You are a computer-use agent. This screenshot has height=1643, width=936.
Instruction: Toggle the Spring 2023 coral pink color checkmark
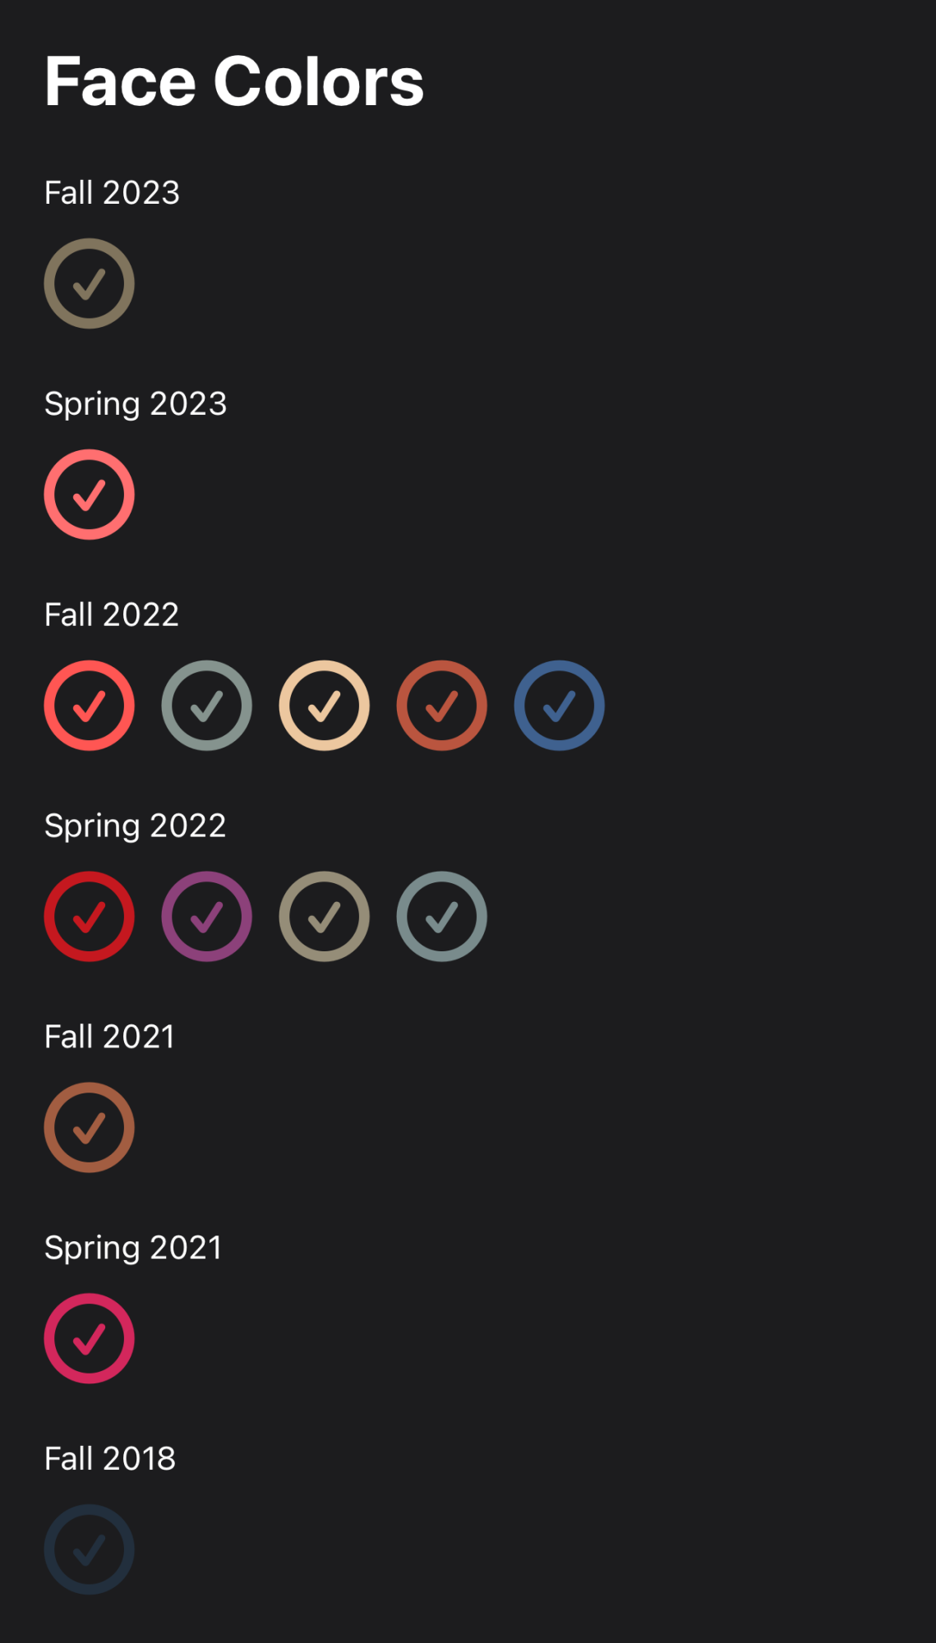pyautogui.click(x=89, y=495)
